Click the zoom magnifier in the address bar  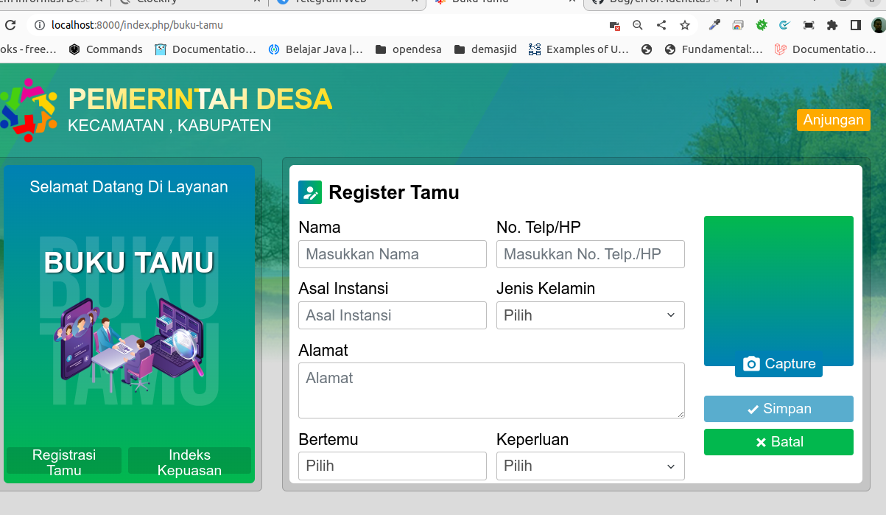638,24
